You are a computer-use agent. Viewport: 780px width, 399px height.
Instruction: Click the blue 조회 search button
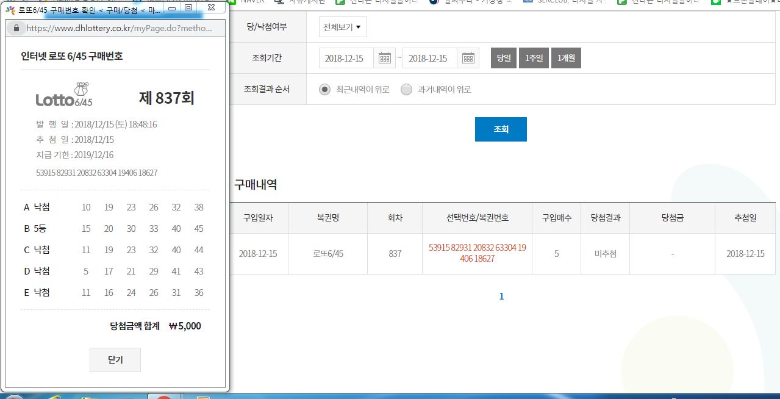(501, 129)
